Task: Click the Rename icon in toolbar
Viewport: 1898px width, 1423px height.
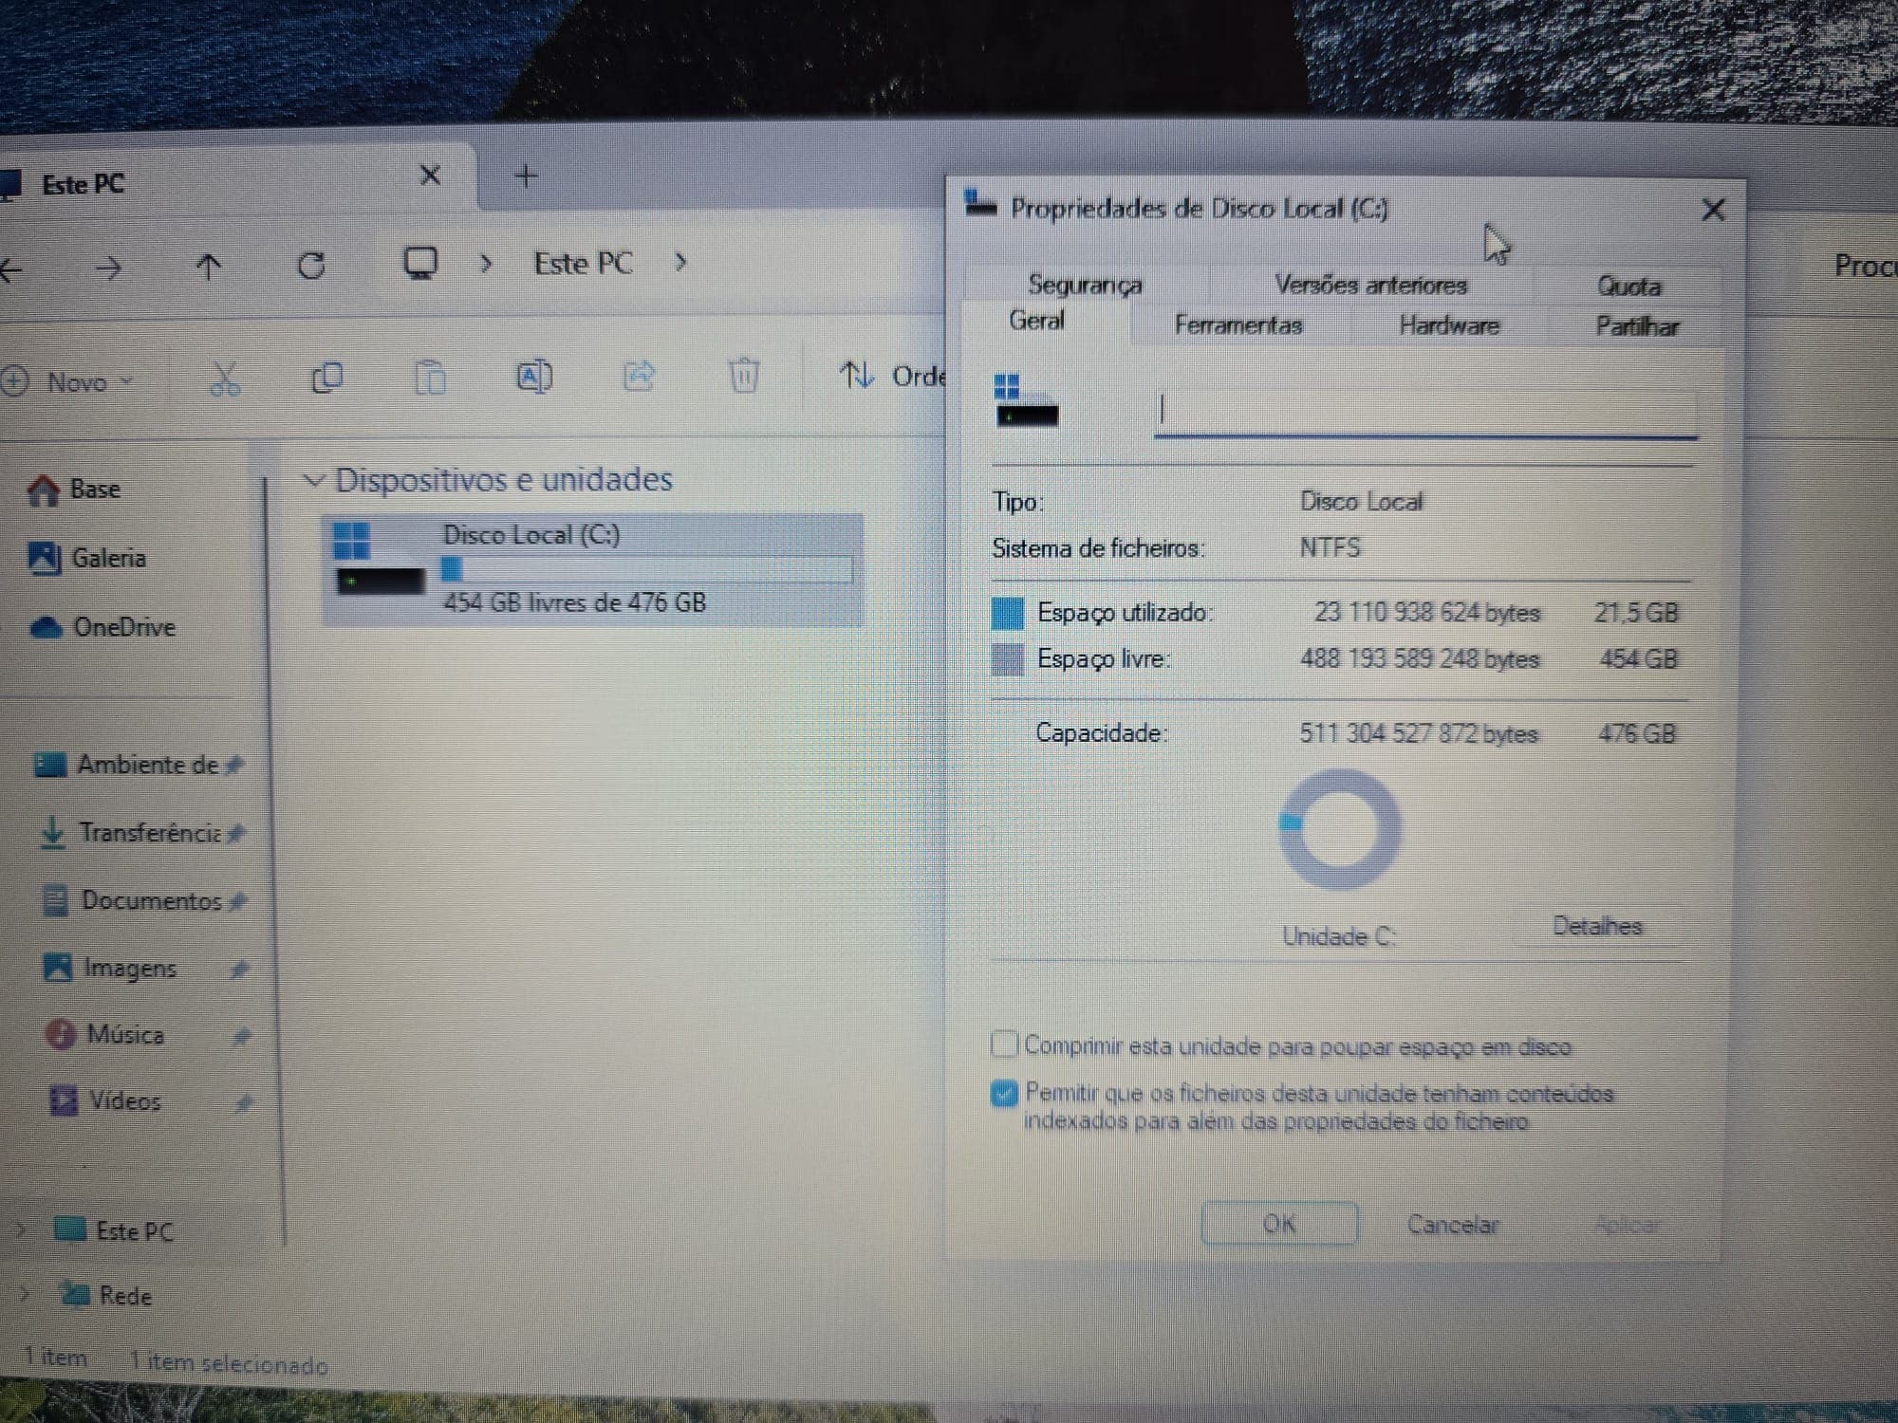Action: (x=534, y=377)
